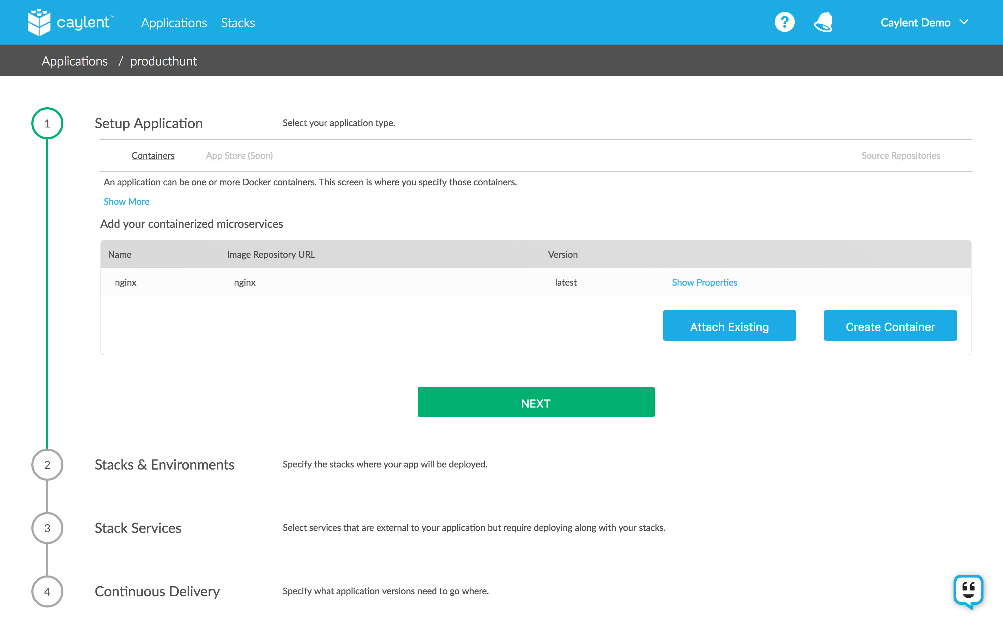Open Stacks in top navigation

(238, 23)
